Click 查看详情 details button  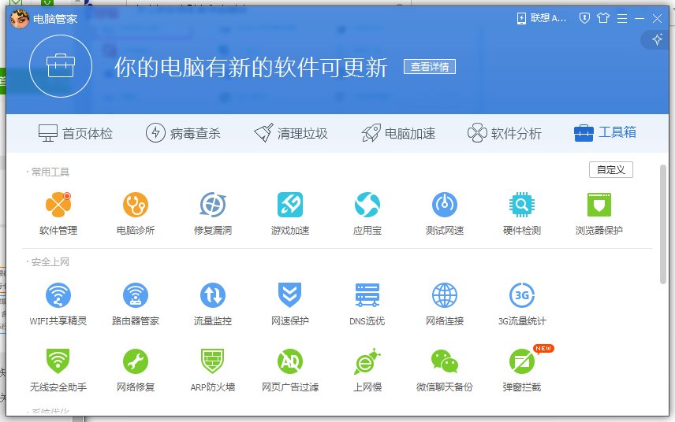pyautogui.click(x=430, y=67)
